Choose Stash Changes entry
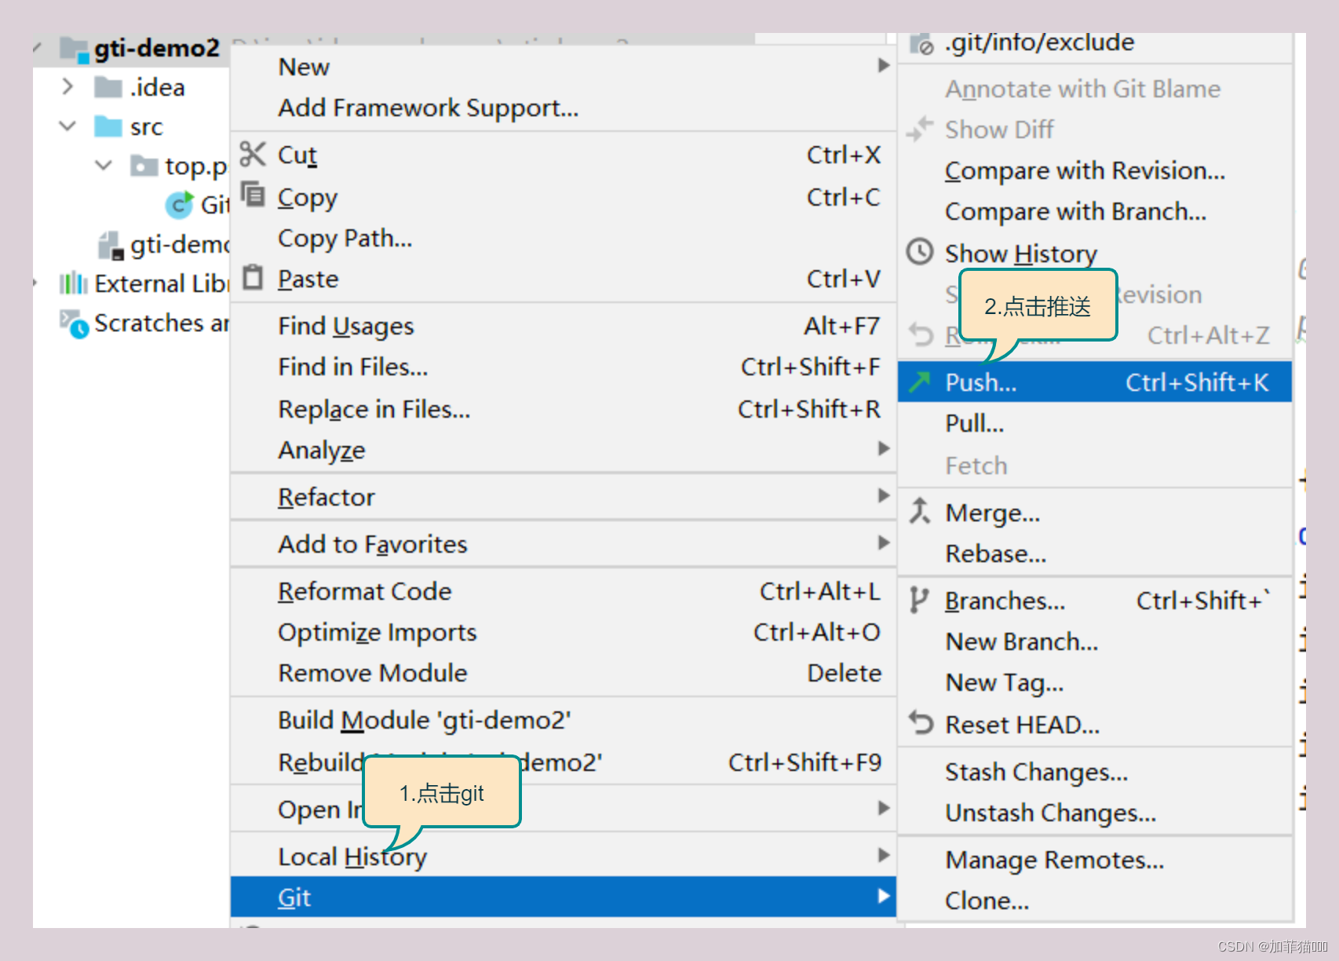The width and height of the screenshot is (1339, 961). pyautogui.click(x=1095, y=772)
